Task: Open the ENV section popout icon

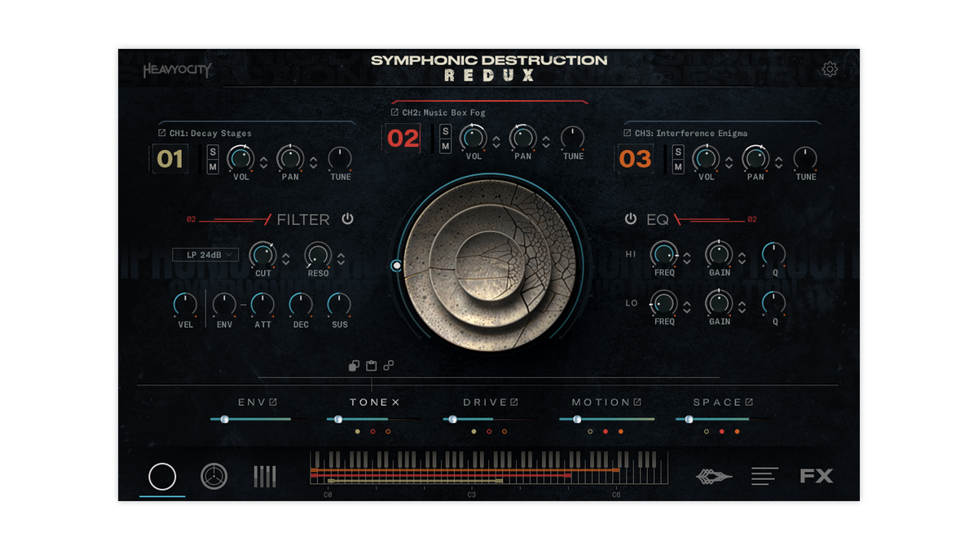Action: pos(273,402)
